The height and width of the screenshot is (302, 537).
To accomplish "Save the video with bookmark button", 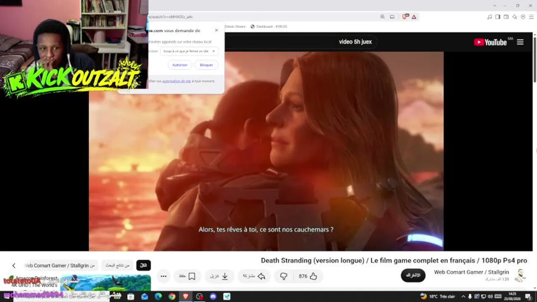I will (187, 276).
